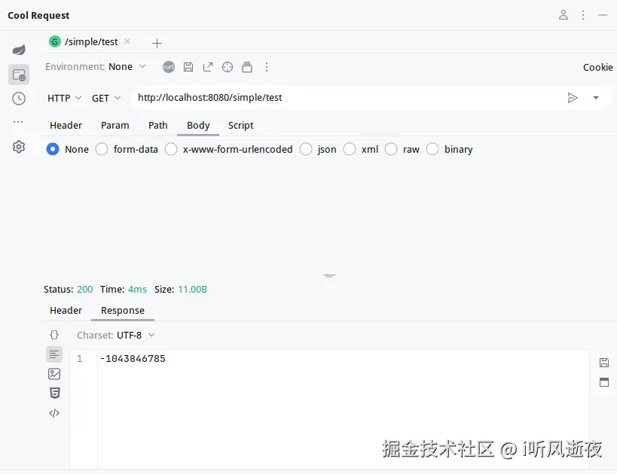Click the JSON braces response view icon
617x474 pixels.
54,335
